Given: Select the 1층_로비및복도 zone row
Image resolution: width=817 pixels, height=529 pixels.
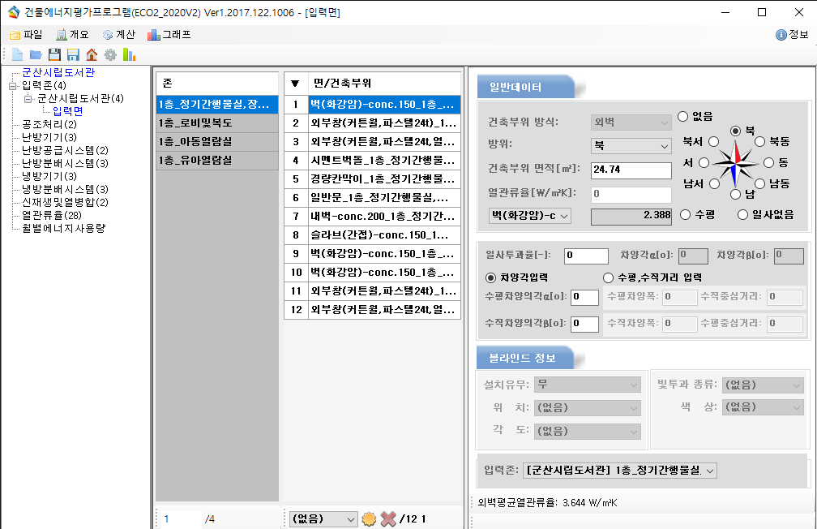Looking at the screenshot, I should (x=216, y=123).
